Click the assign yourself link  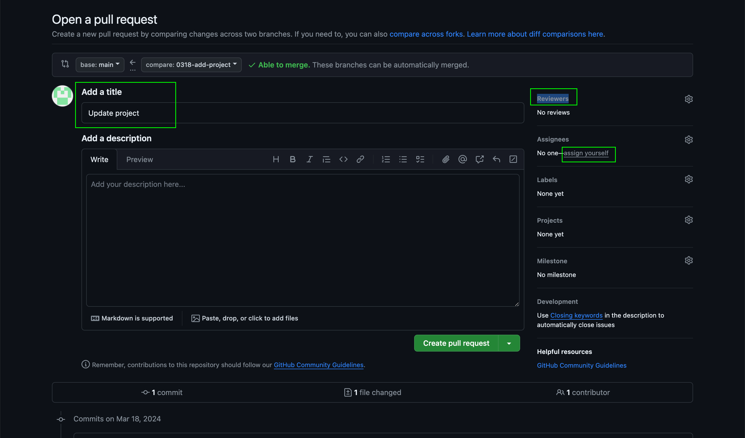coord(586,153)
